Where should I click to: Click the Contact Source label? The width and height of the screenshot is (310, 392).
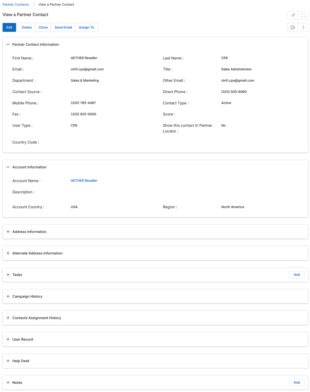click(27, 92)
